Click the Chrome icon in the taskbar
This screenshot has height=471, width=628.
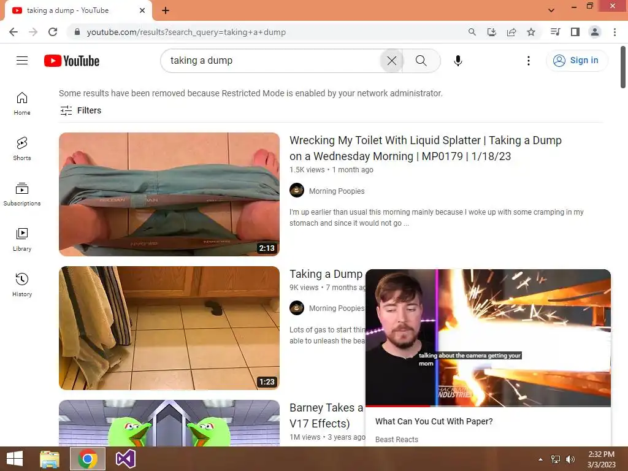tap(88, 459)
